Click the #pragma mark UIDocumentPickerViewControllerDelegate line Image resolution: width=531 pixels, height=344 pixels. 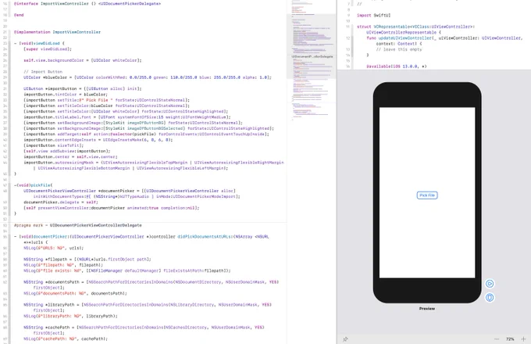tap(78, 225)
